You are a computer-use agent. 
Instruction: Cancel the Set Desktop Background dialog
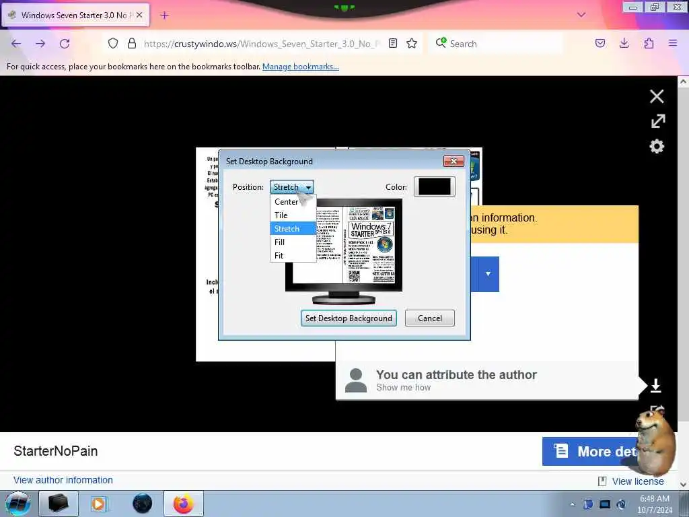430,318
